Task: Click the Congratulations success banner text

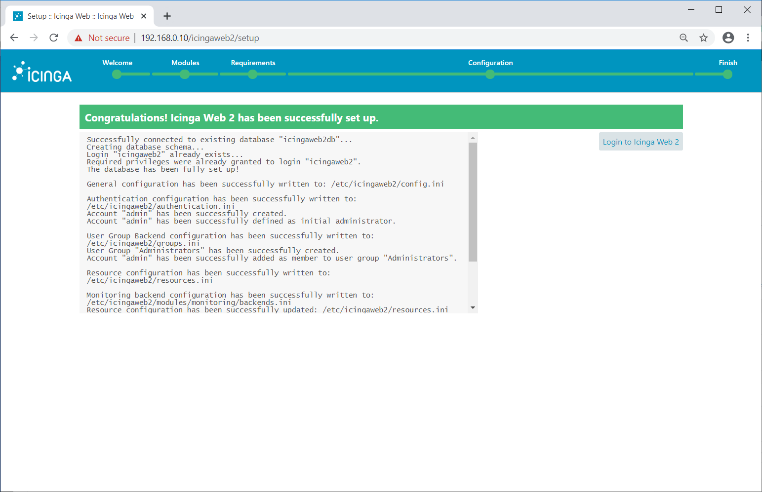Action: (x=232, y=117)
